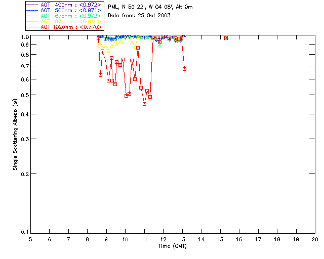The height and width of the screenshot is (259, 324).
Task: Click the y-axis tick label '0.7'
Action: 25,66
